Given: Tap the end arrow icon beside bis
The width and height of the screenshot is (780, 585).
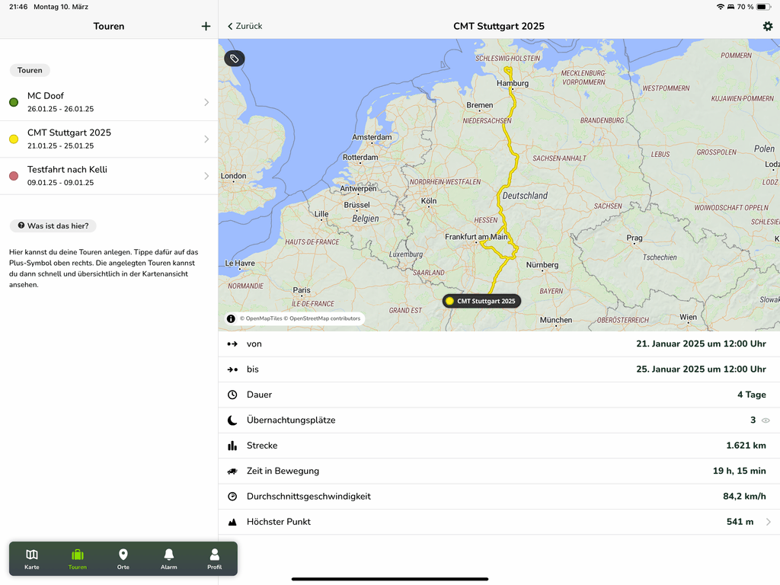Looking at the screenshot, I should pos(232,369).
